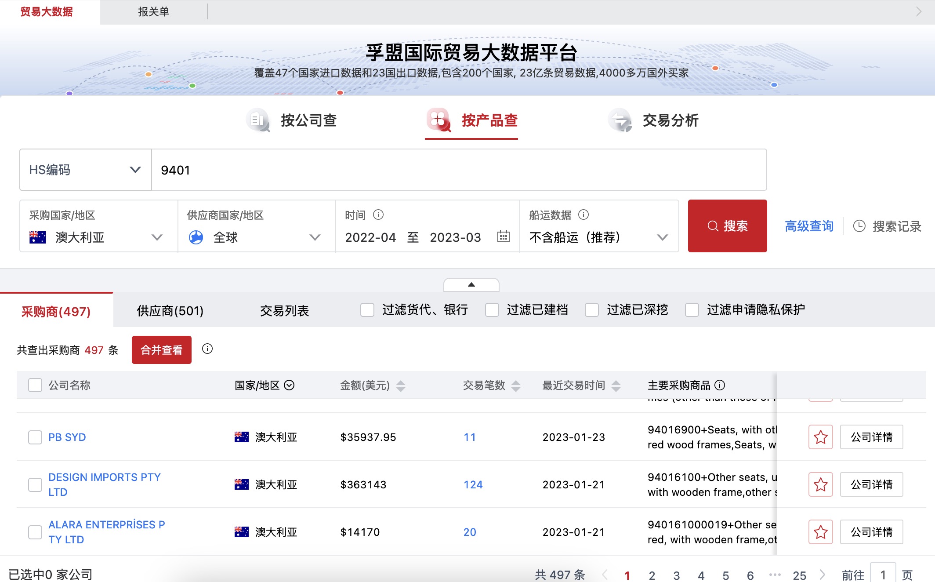Collapse the search panel with arrow button

coord(471,285)
